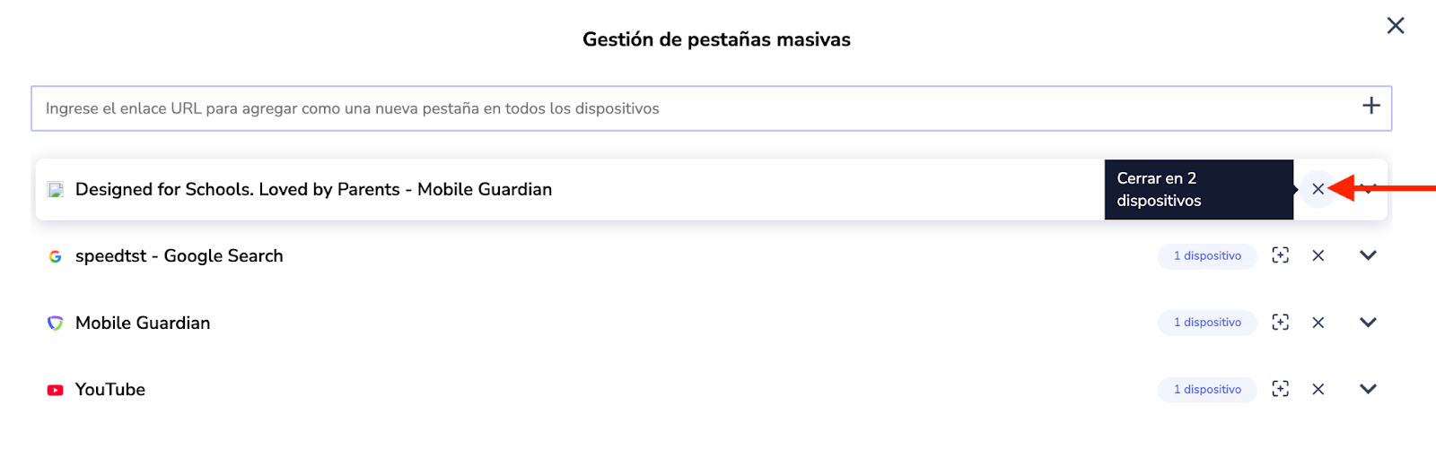Expand the speedtst Google Search row
The height and width of the screenshot is (457, 1436).
coord(1368,255)
